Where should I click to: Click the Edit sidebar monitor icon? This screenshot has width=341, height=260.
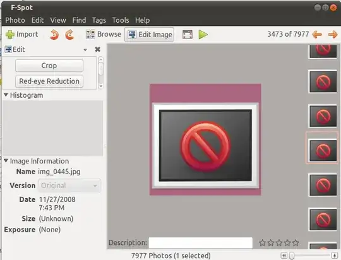point(8,49)
